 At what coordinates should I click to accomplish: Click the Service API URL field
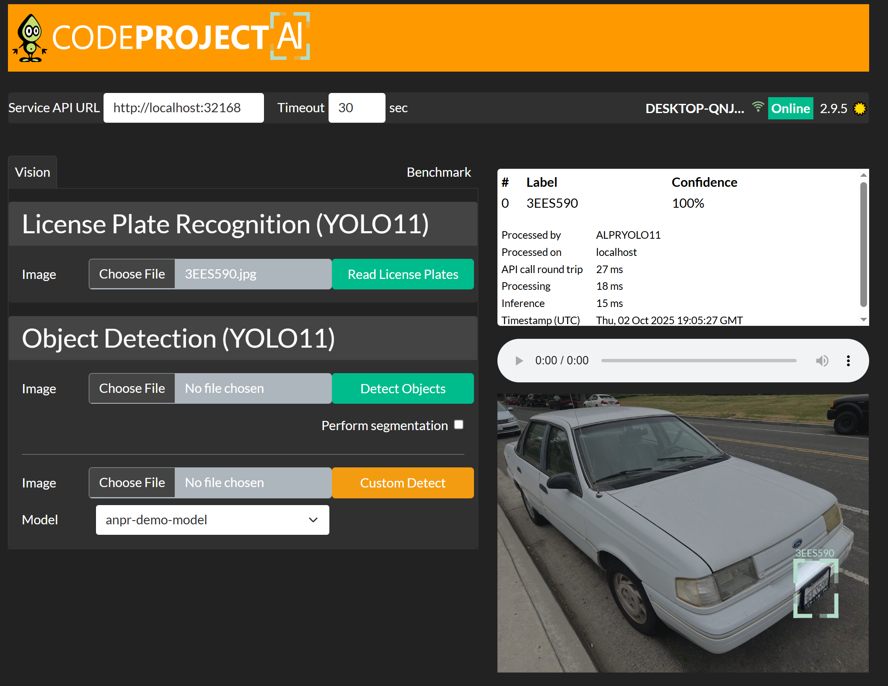pyautogui.click(x=184, y=108)
